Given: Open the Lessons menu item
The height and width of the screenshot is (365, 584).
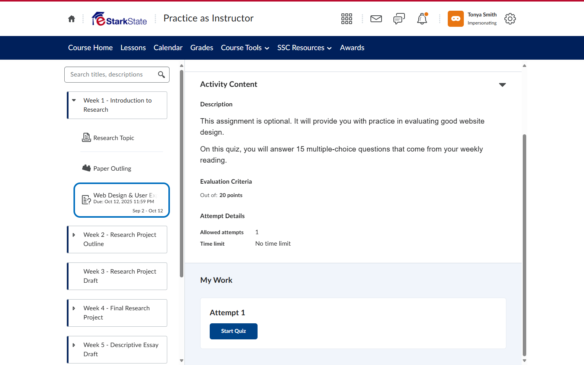Looking at the screenshot, I should (133, 48).
